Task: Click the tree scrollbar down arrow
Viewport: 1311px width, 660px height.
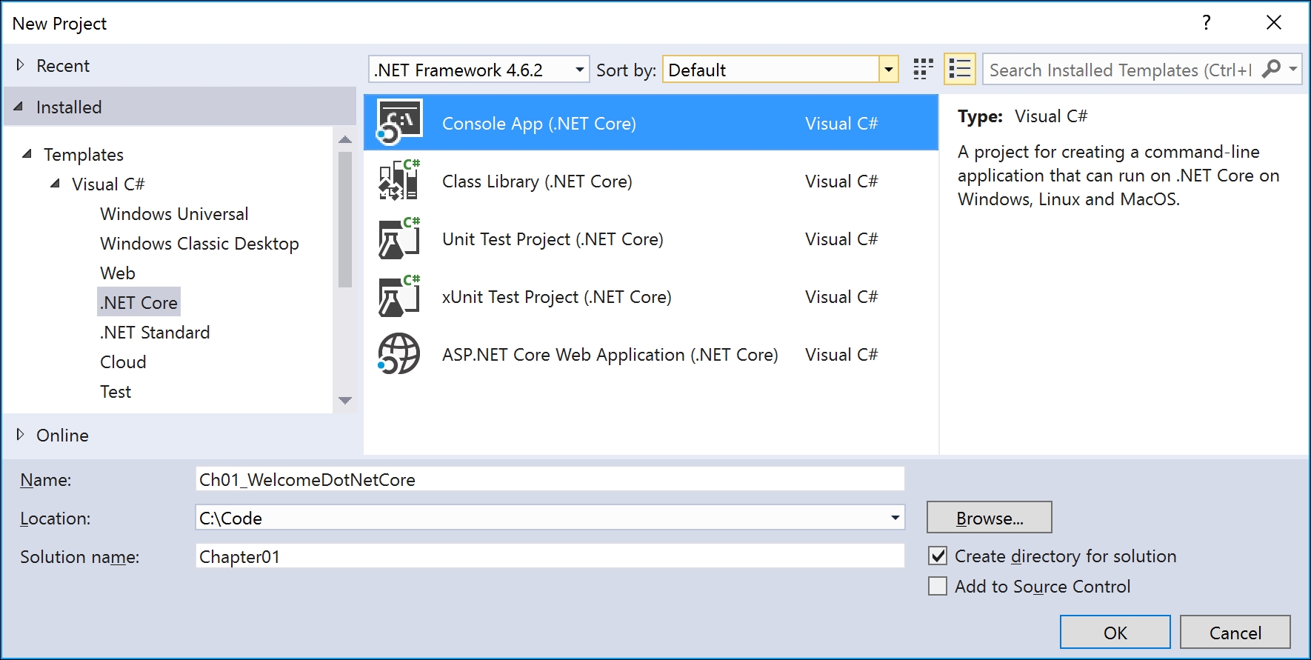Action: coord(344,400)
